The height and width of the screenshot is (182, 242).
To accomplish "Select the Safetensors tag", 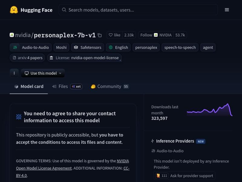I will click(x=87, y=47).
